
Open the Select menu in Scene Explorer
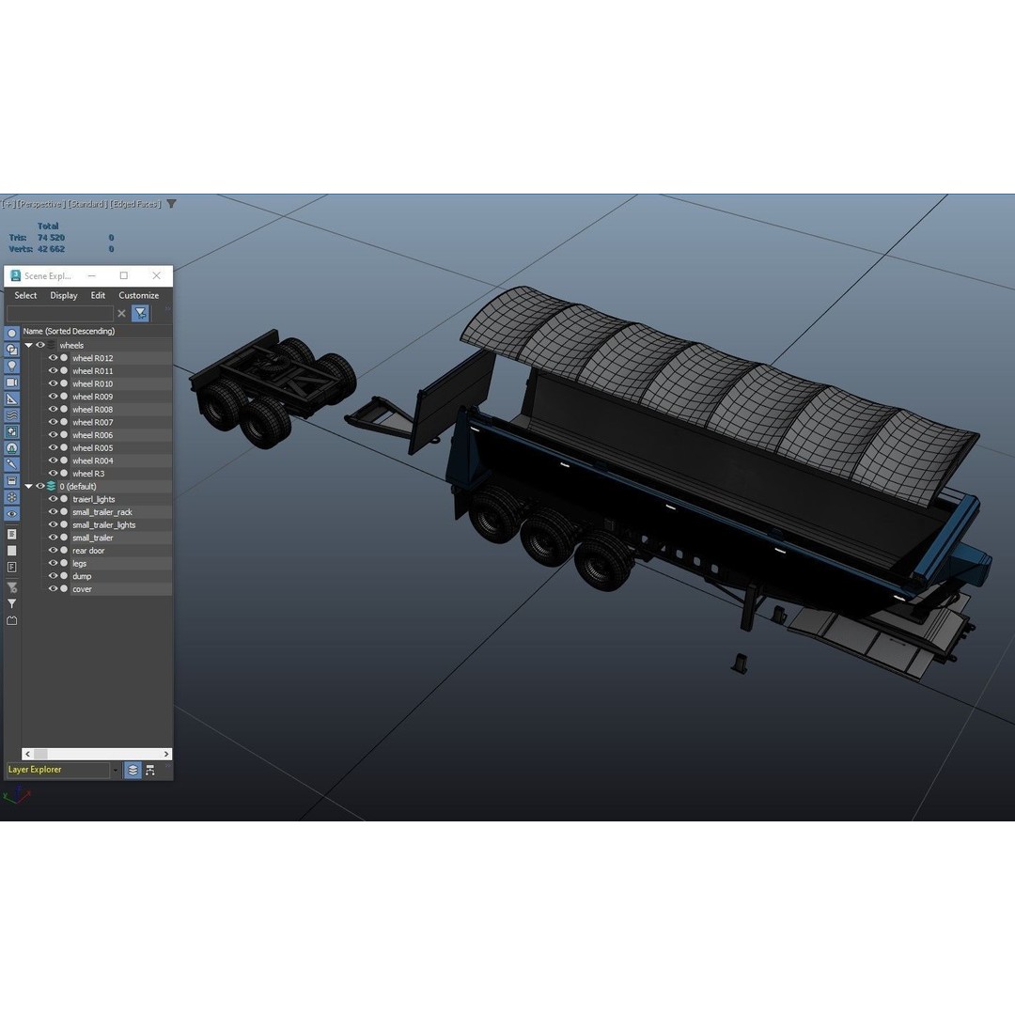click(x=25, y=295)
